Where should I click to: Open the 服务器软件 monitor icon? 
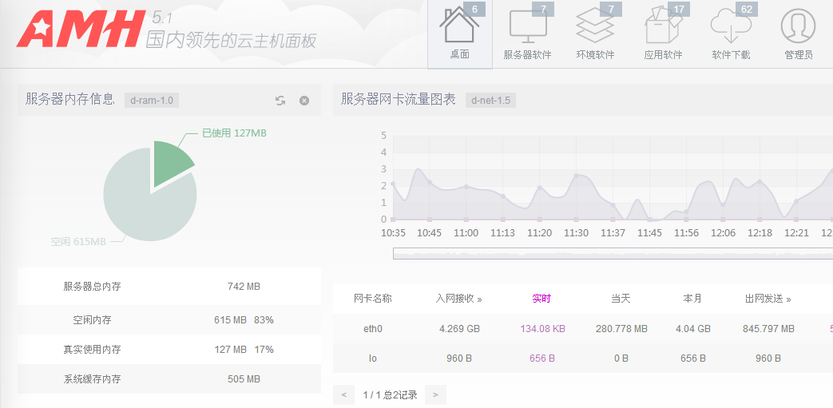[527, 32]
